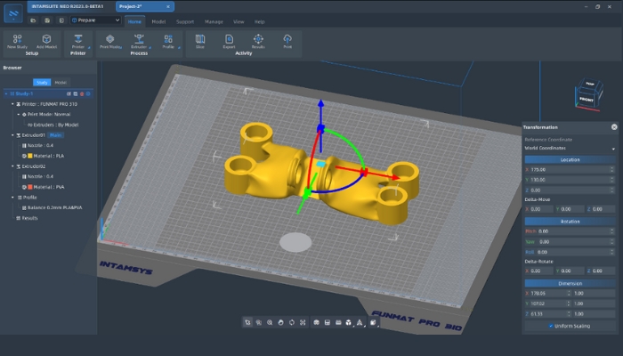Open the view cube dropdown in bottom toolbar

[374, 322]
